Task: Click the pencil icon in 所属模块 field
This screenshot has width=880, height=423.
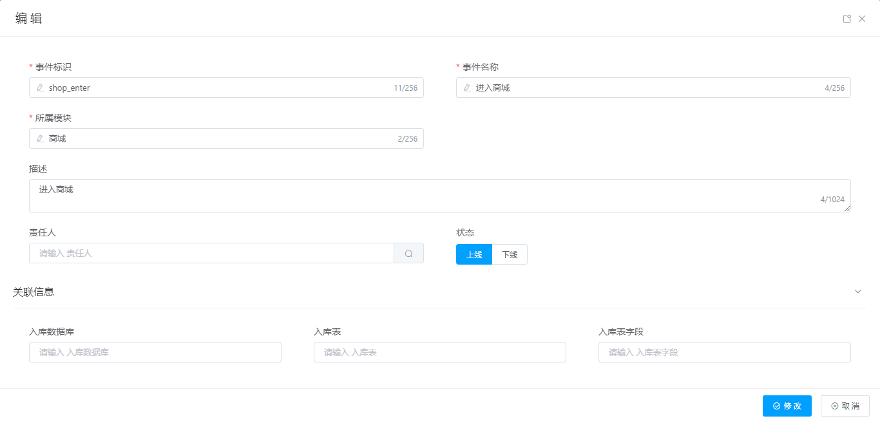Action: 40,138
